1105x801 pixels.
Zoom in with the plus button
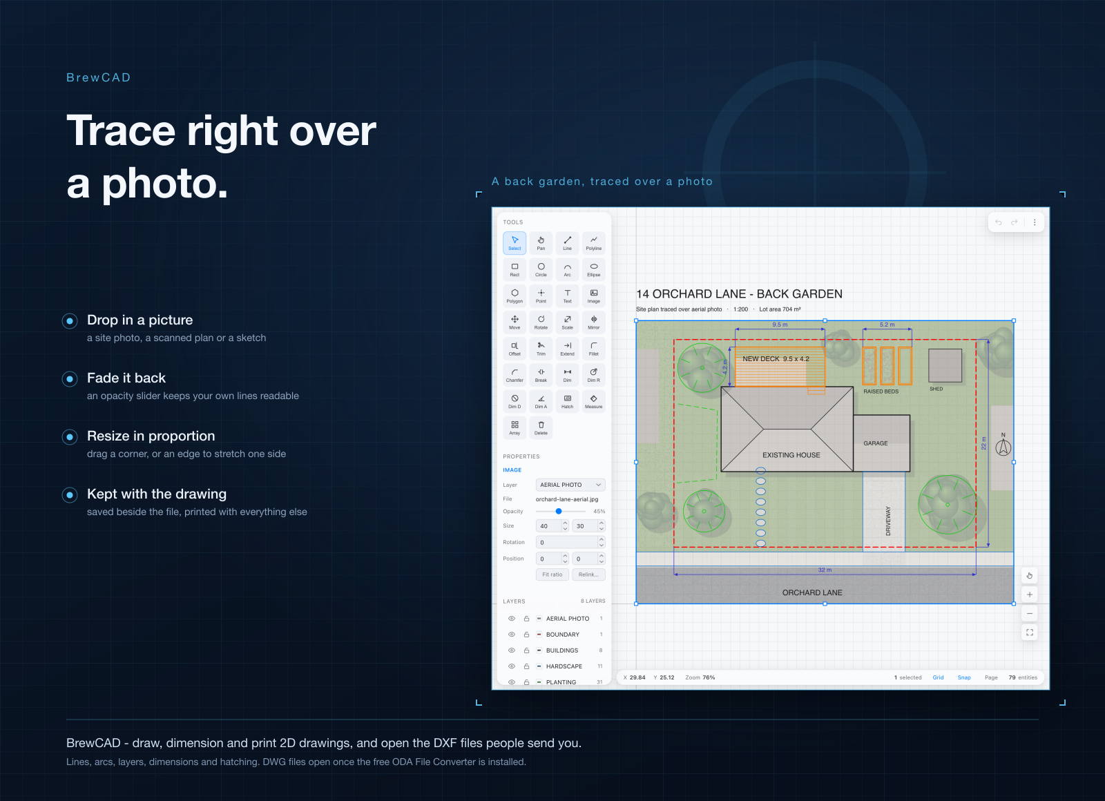click(x=1030, y=595)
